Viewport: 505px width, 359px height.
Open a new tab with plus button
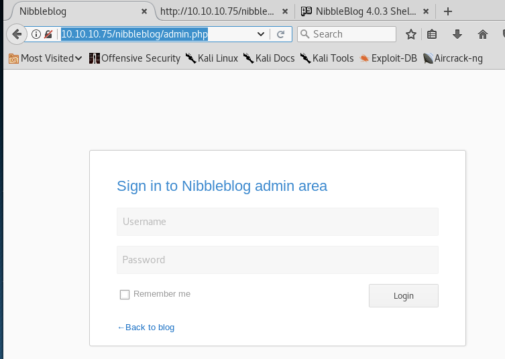tap(448, 11)
